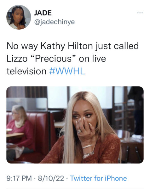Image resolution: width=150 pixels, height=189 pixels.
Task: Open JADE's profile picture avatar
Action: pyautogui.click(x=19, y=17)
